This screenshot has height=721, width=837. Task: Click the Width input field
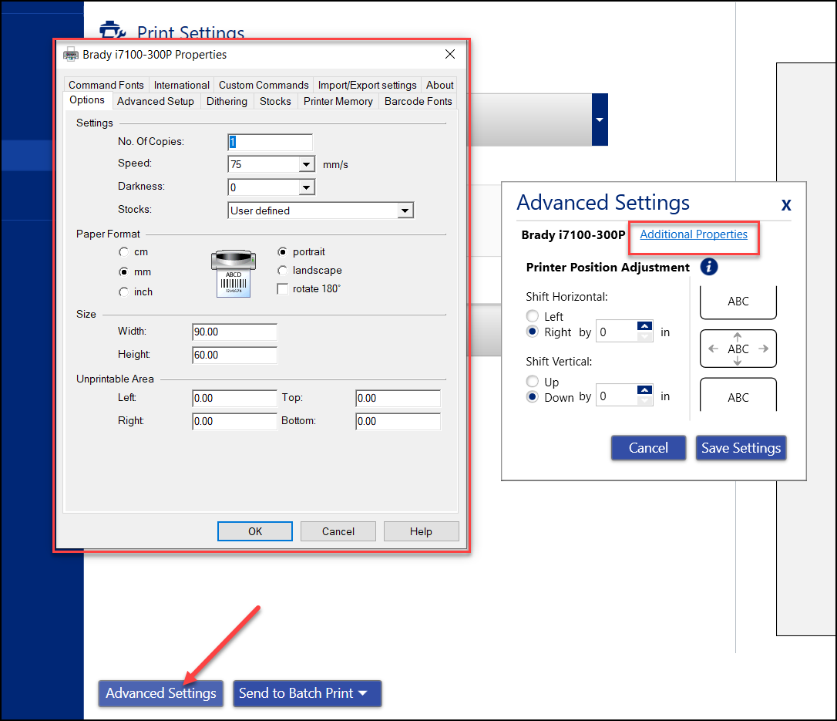click(x=234, y=332)
